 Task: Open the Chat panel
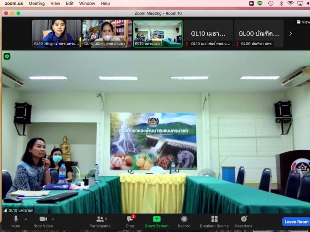(130, 221)
